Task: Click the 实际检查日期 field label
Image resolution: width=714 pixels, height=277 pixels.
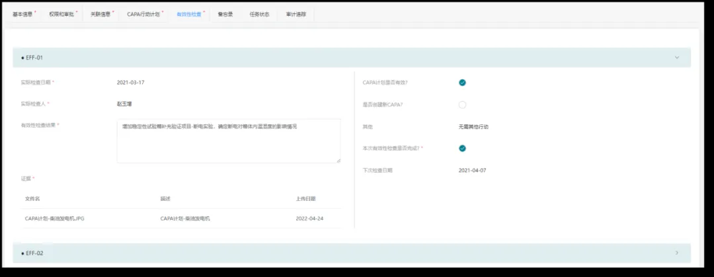Action: tap(36, 83)
